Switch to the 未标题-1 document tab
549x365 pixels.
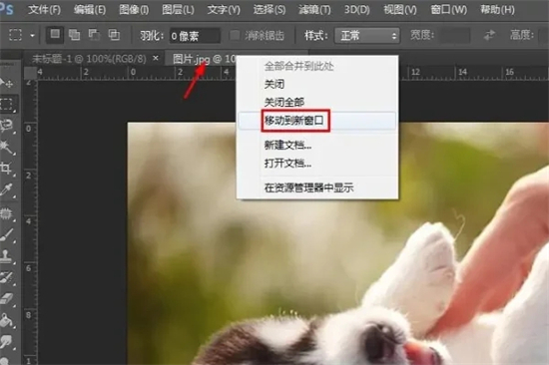89,59
